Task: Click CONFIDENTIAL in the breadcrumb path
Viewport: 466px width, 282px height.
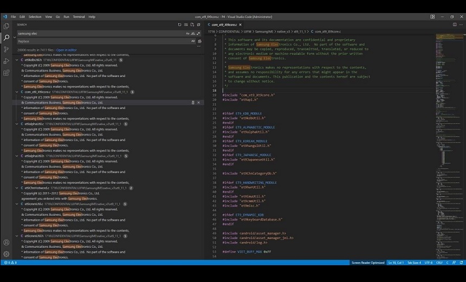Action: (229, 31)
